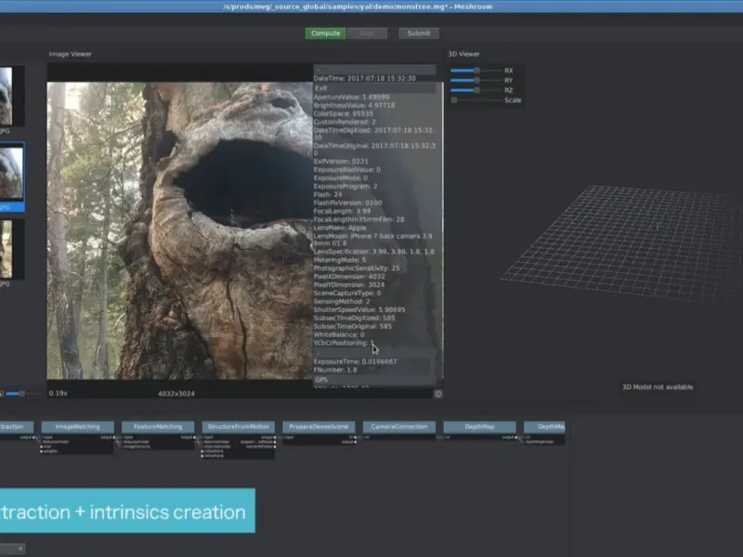Toggle the image metadata info icon

[x=438, y=394]
